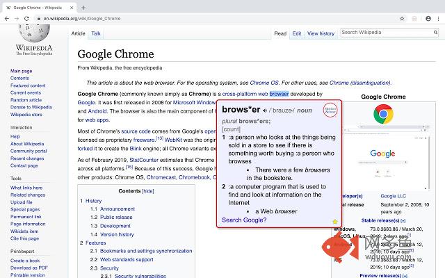Viewport: 445px width, 278px height.
Task: Open Donate to Wikipedia link
Action: [x=31, y=107]
